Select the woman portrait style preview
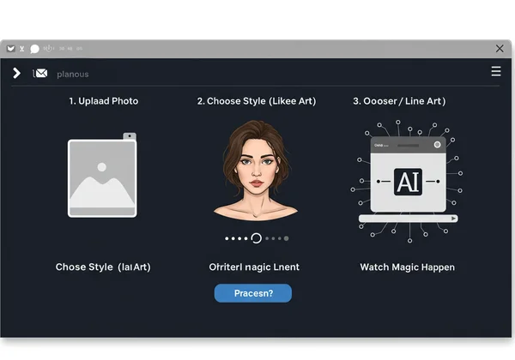The width and height of the screenshot is (515, 360). (x=256, y=170)
